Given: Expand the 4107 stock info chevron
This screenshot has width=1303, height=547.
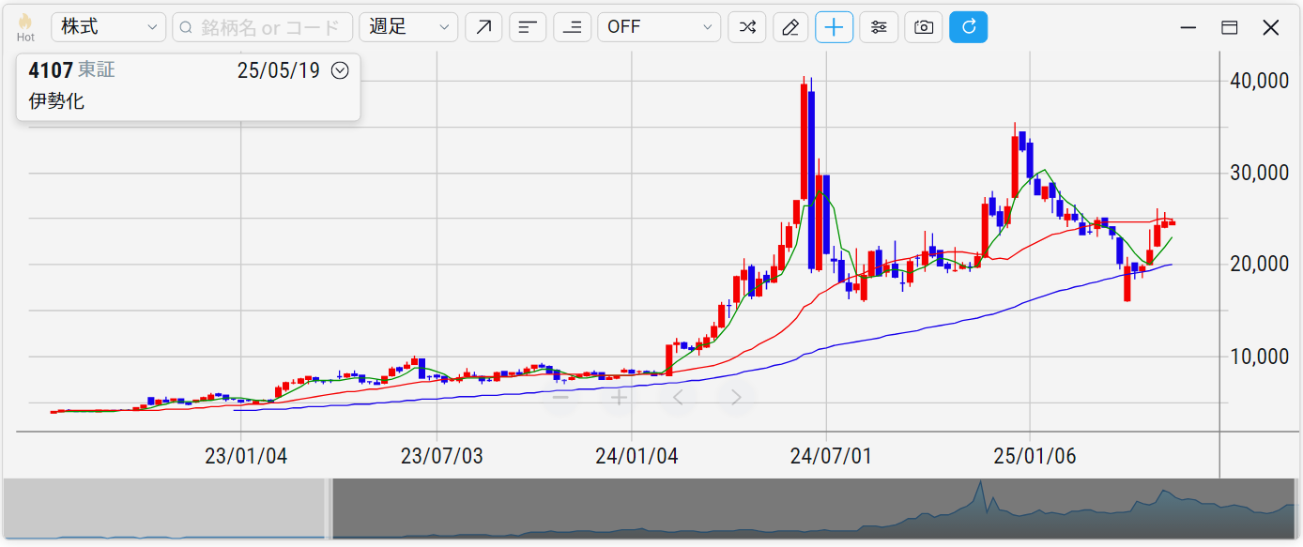Looking at the screenshot, I should coord(340,70).
